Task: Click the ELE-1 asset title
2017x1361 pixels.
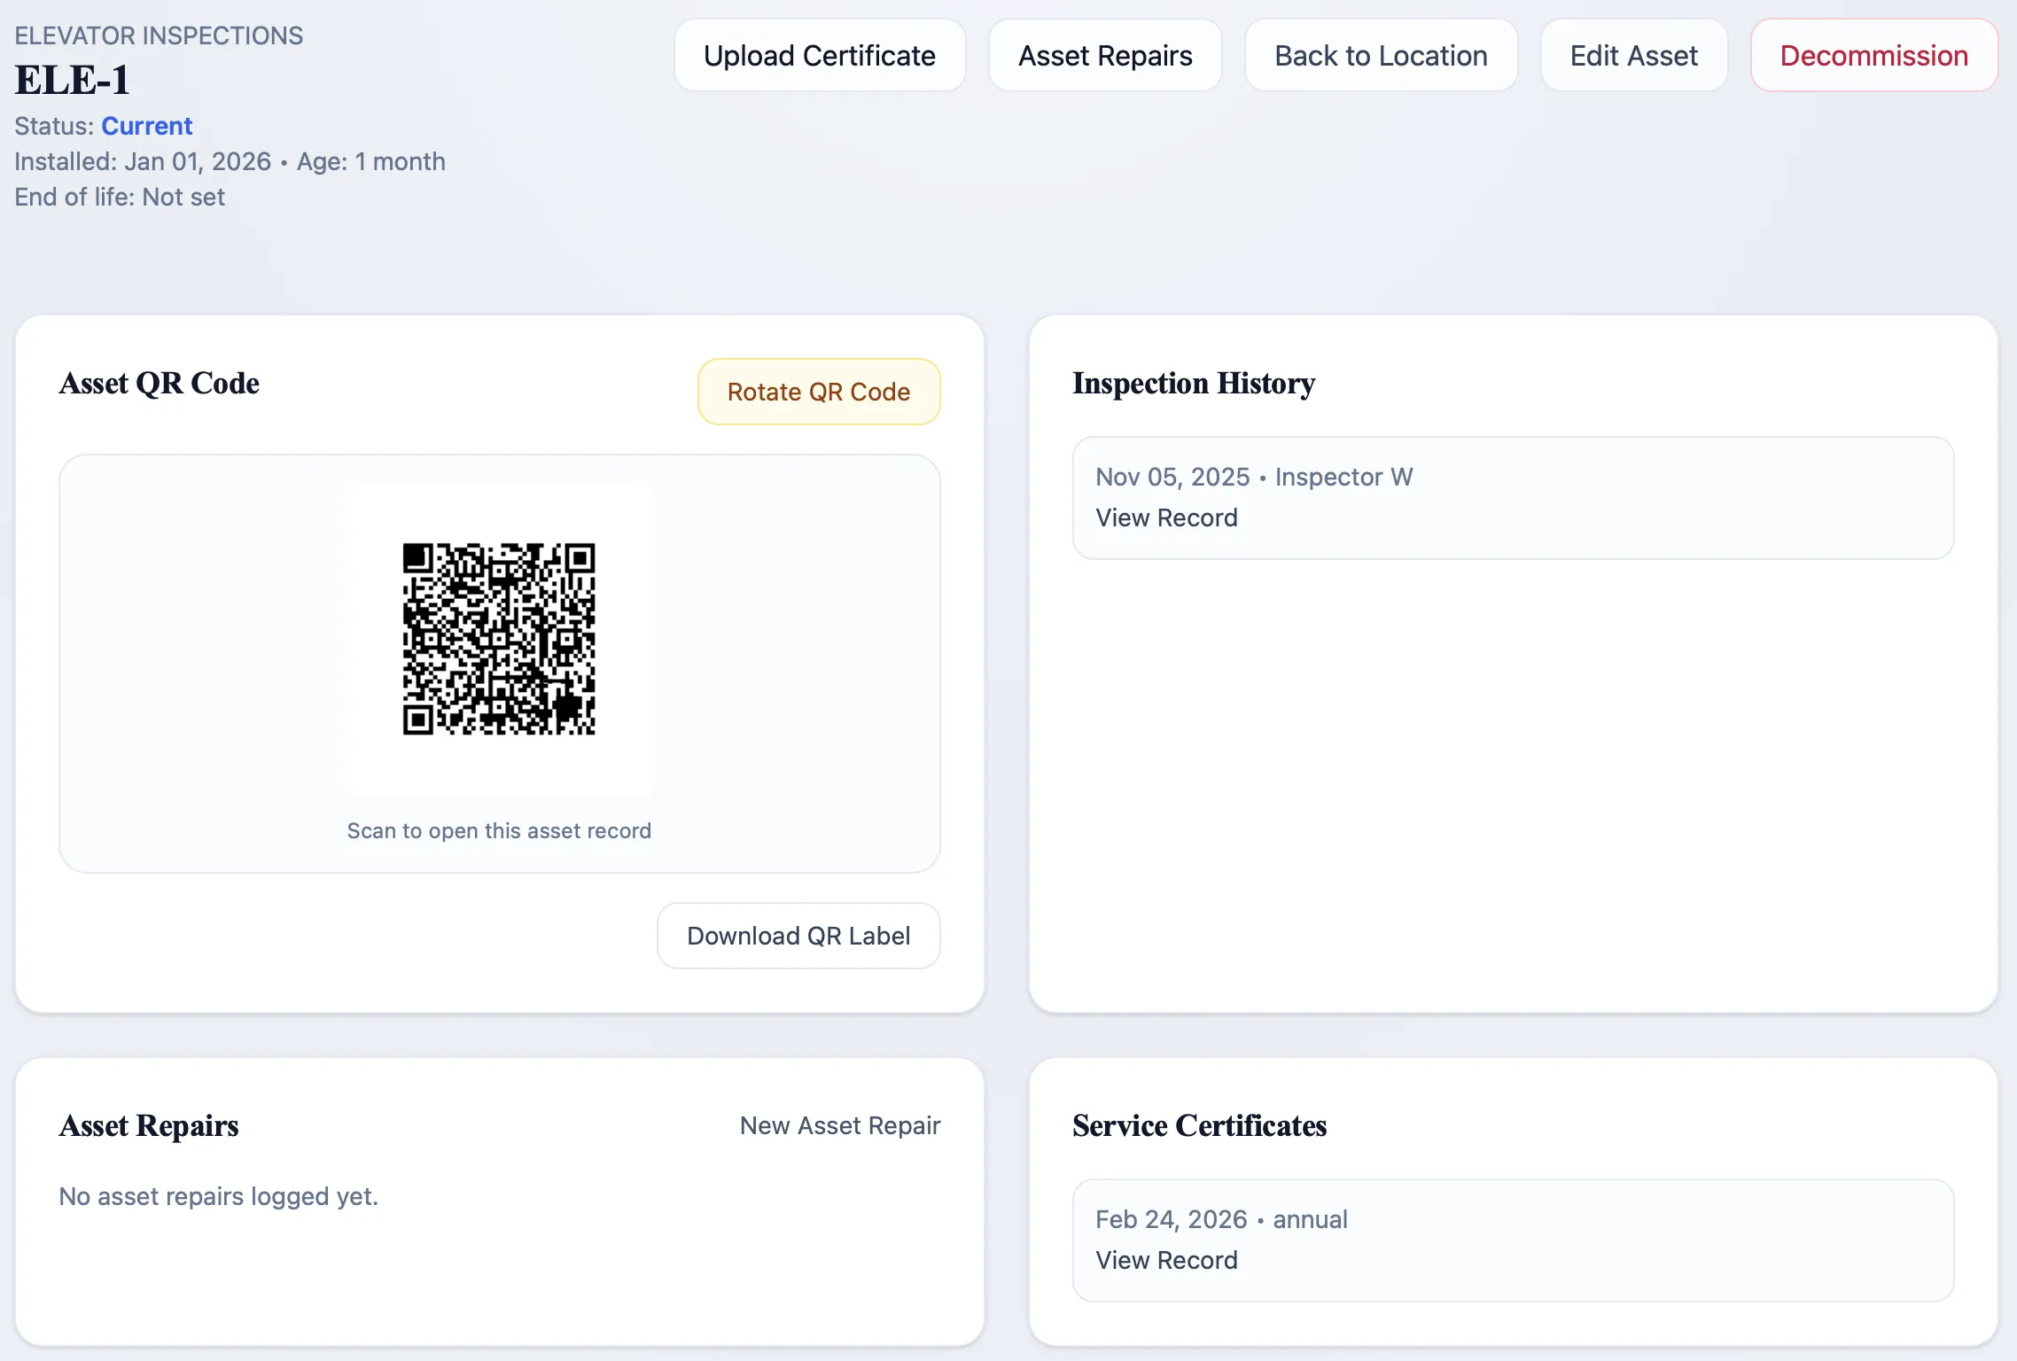Action: coord(73,78)
